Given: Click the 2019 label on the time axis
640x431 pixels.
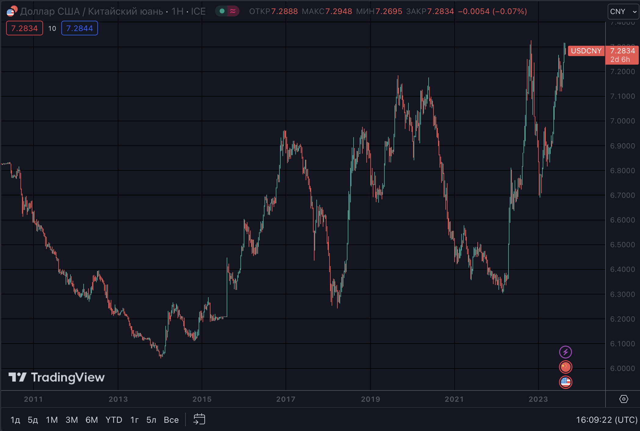Looking at the screenshot, I should pos(371,399).
